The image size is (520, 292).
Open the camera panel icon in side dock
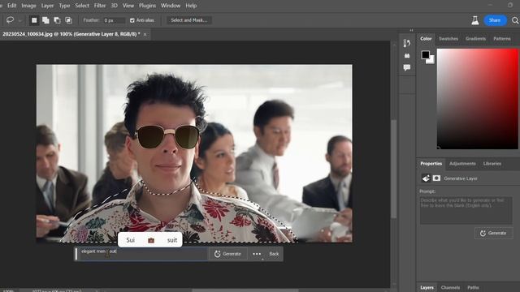407,56
